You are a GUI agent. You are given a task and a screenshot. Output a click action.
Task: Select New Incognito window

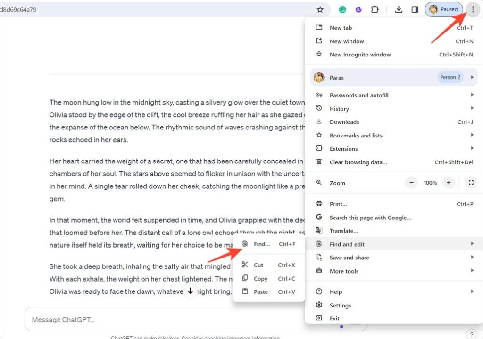pos(360,54)
